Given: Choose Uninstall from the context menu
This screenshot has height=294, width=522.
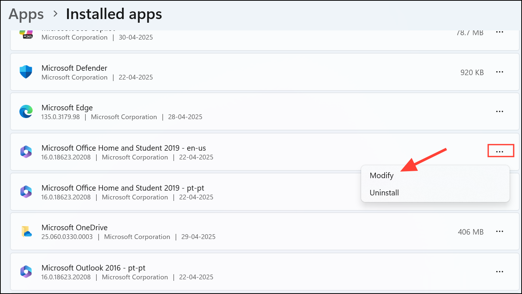Looking at the screenshot, I should click(x=435, y=193).
